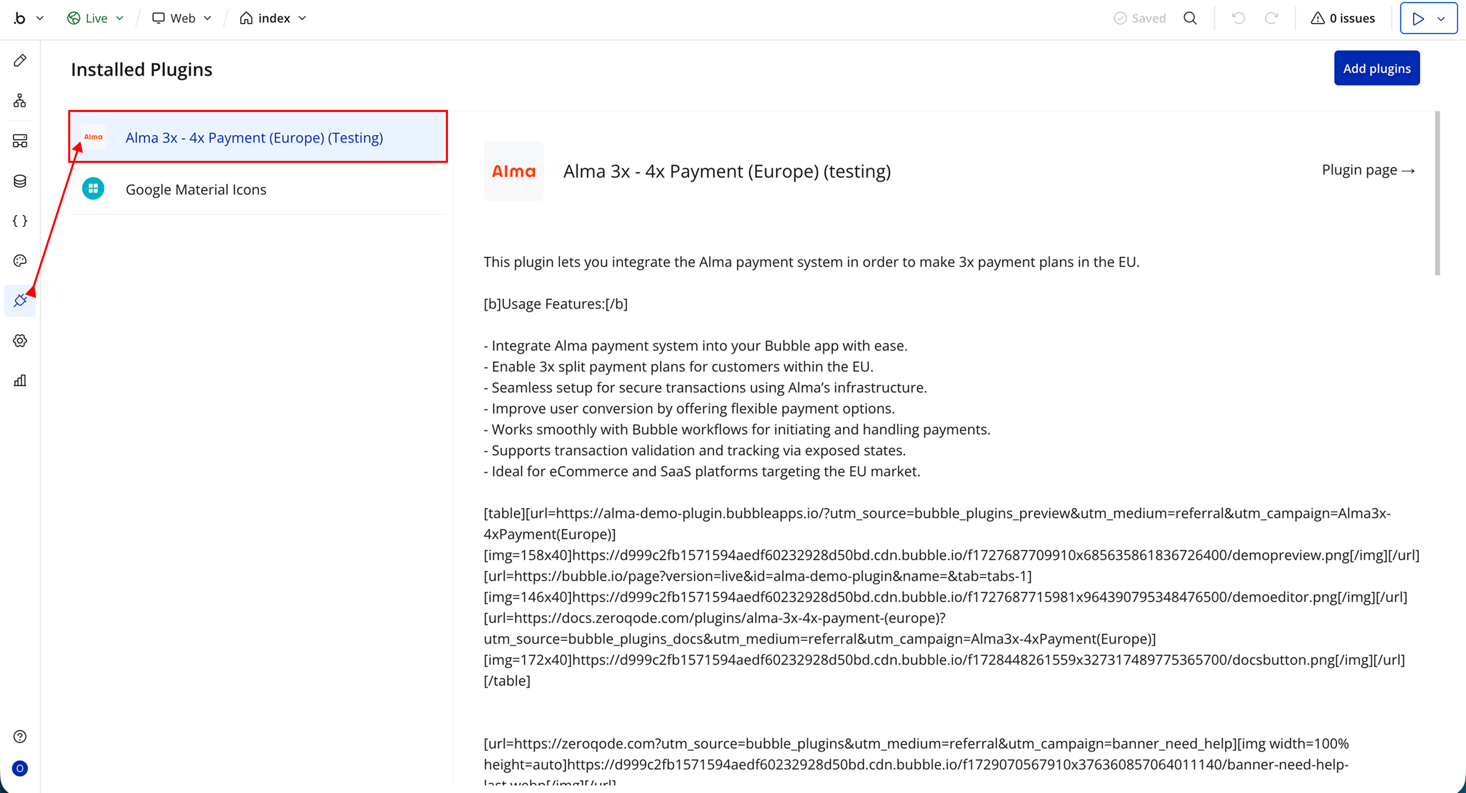
Task: Click the undo arrow icon
Action: (1238, 18)
